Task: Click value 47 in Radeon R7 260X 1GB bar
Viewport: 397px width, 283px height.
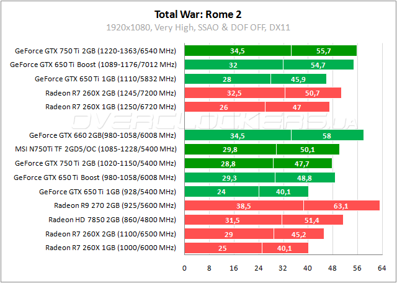Action: point(297,107)
